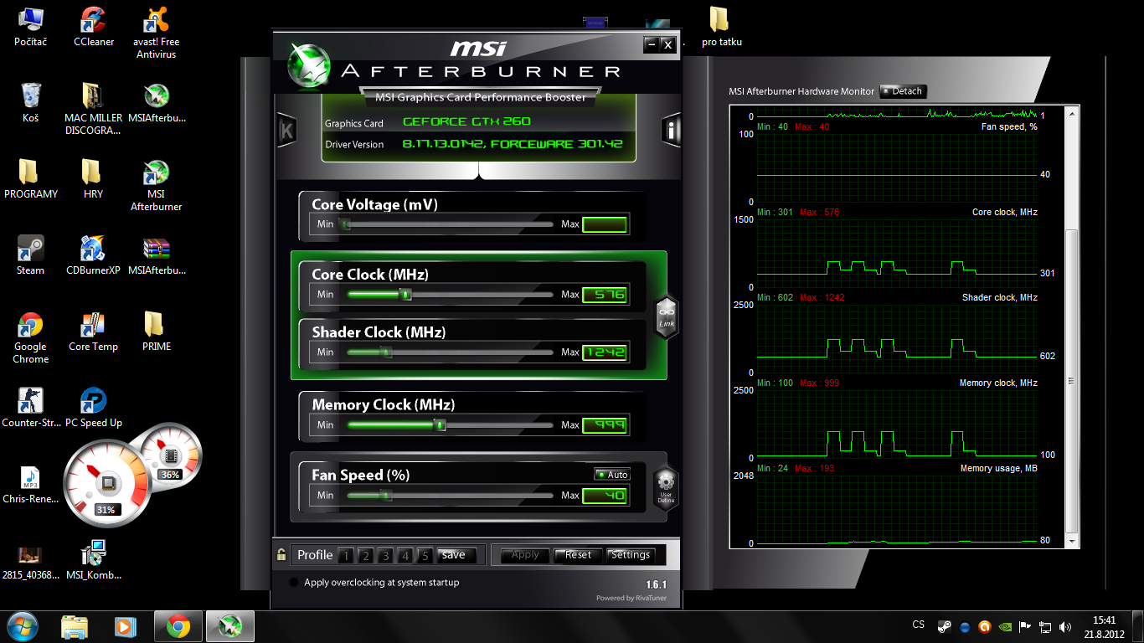Click the Memory Clock value field
Image resolution: width=1144 pixels, height=643 pixels.
pos(605,424)
